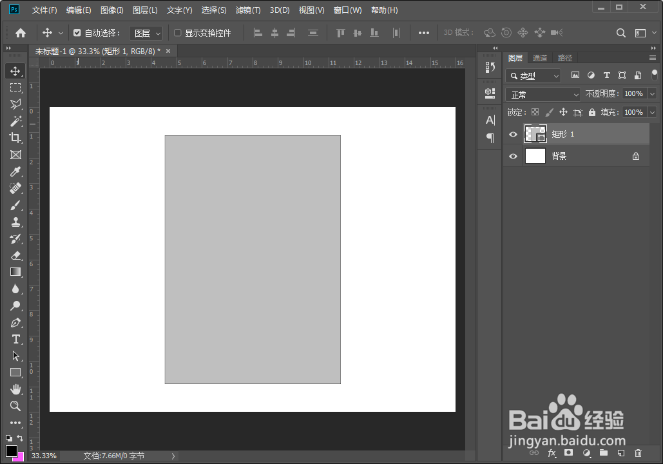Select the Eyedropper tool

coord(15,171)
